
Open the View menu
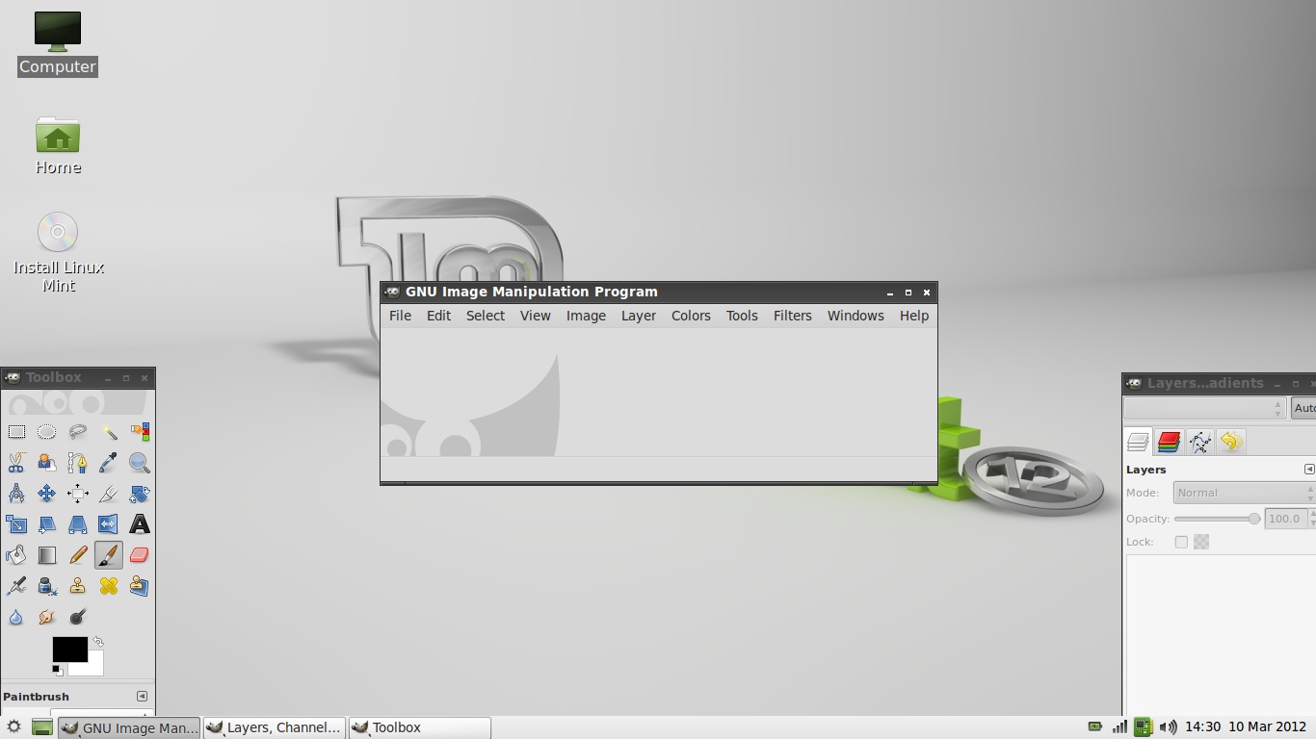click(536, 316)
